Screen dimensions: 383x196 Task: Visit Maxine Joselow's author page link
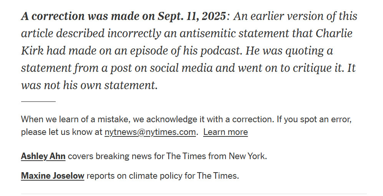(x=53, y=176)
